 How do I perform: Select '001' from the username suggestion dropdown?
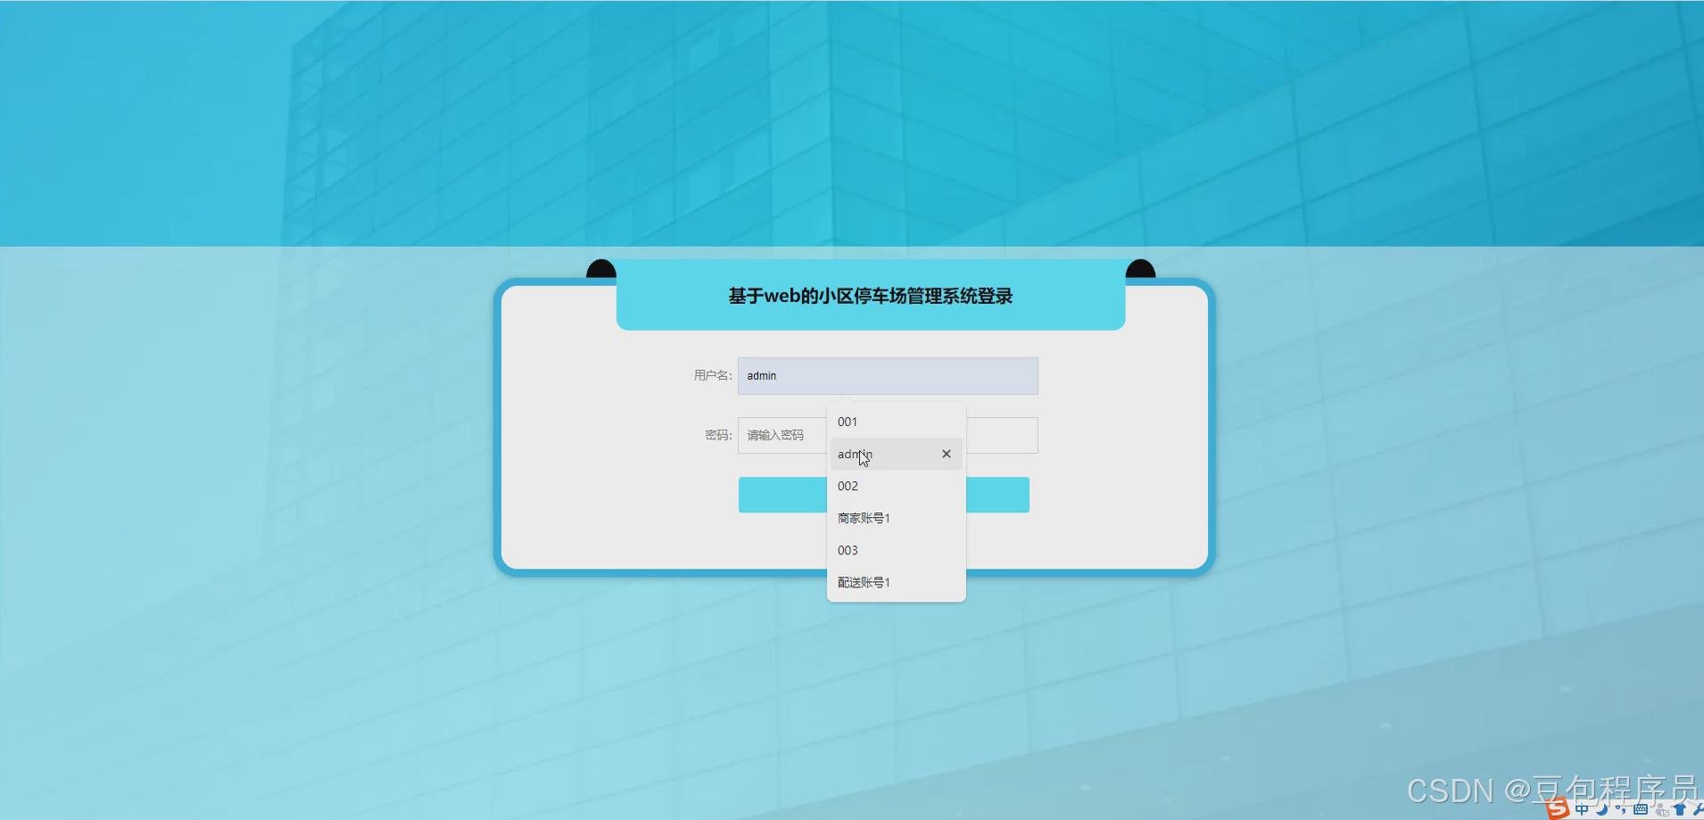848,422
